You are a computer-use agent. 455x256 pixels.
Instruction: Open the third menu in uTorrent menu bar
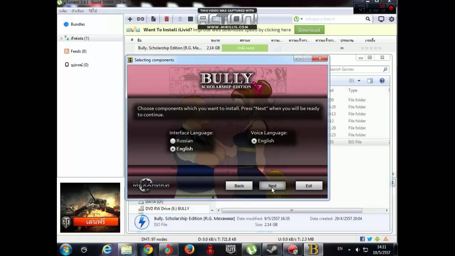tap(93, 11)
